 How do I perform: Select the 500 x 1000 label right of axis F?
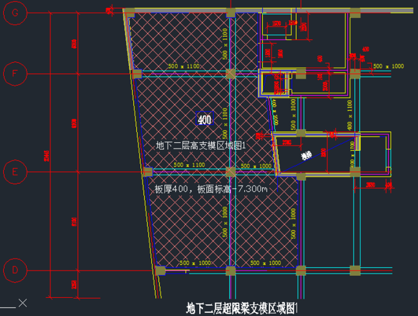(x=388, y=66)
